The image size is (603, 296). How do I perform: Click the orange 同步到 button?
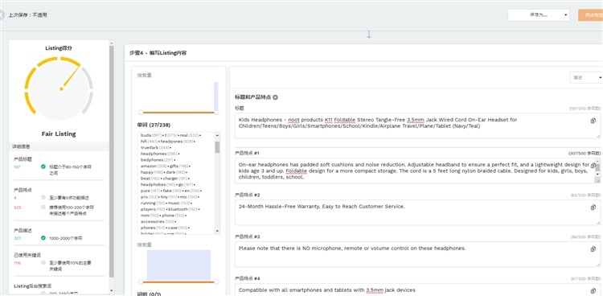(590, 15)
